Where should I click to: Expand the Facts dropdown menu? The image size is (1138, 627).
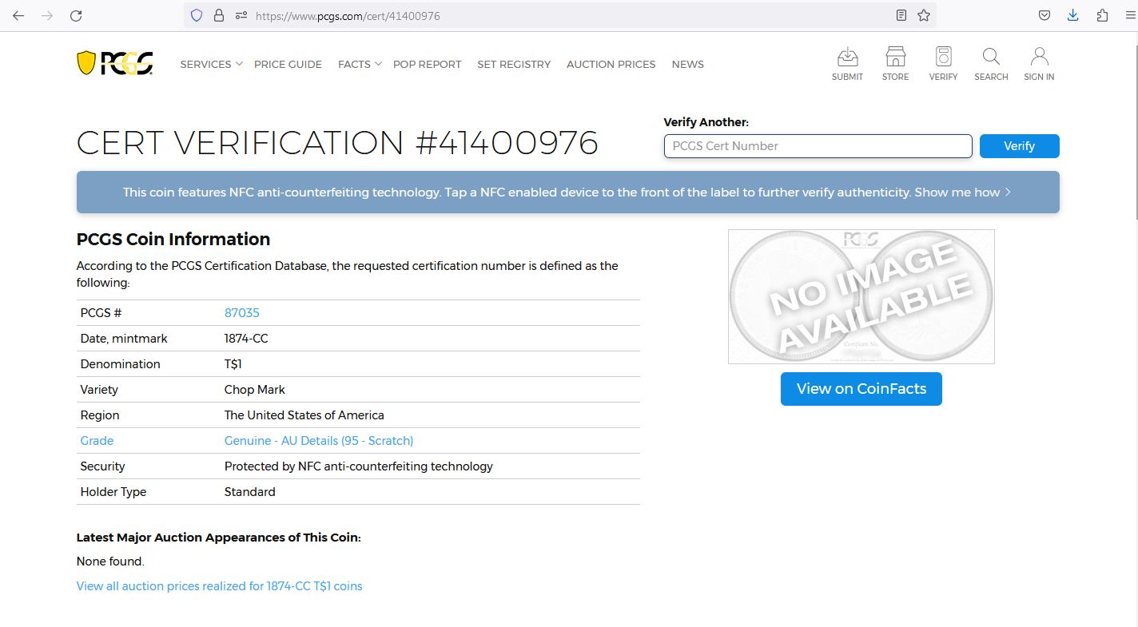359,64
